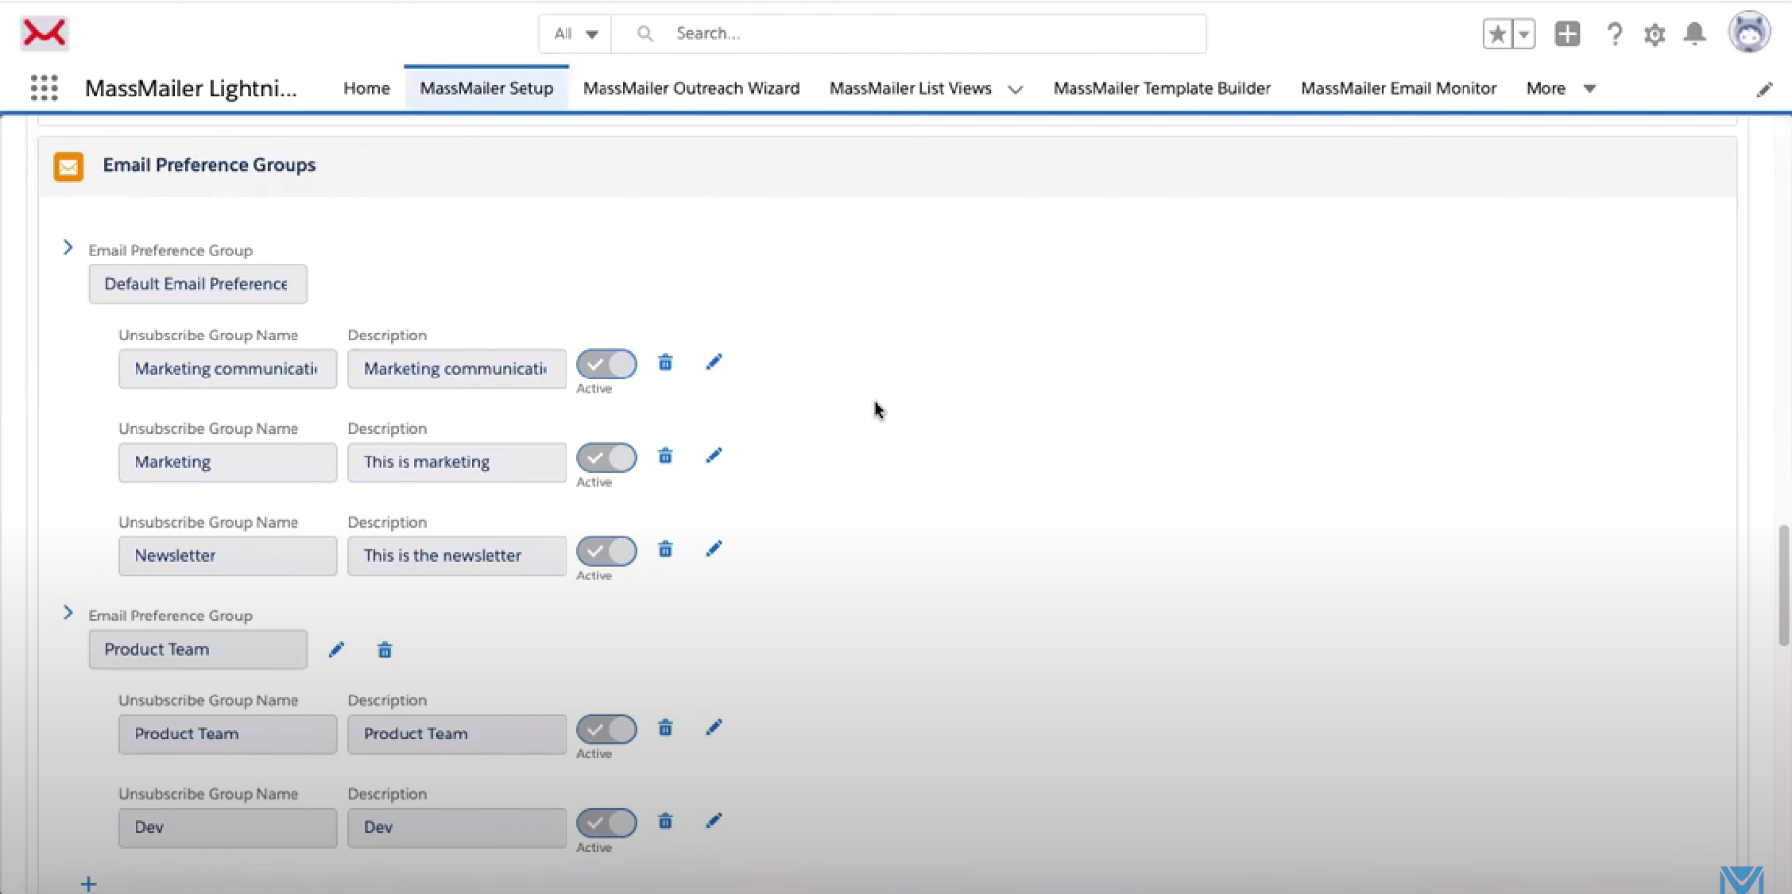Click the More navigation menu

pyautogui.click(x=1561, y=88)
